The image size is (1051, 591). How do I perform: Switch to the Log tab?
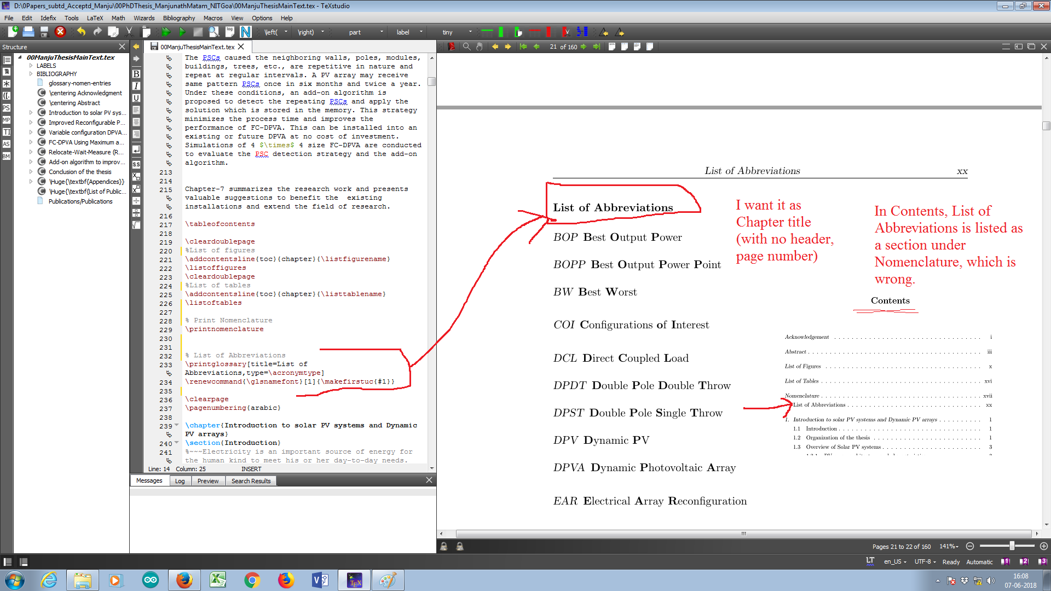pyautogui.click(x=180, y=481)
